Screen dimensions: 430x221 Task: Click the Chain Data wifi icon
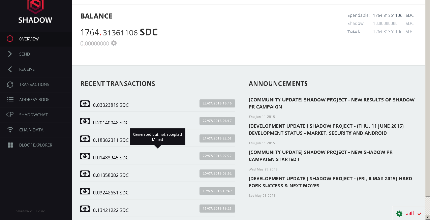(x=10, y=130)
